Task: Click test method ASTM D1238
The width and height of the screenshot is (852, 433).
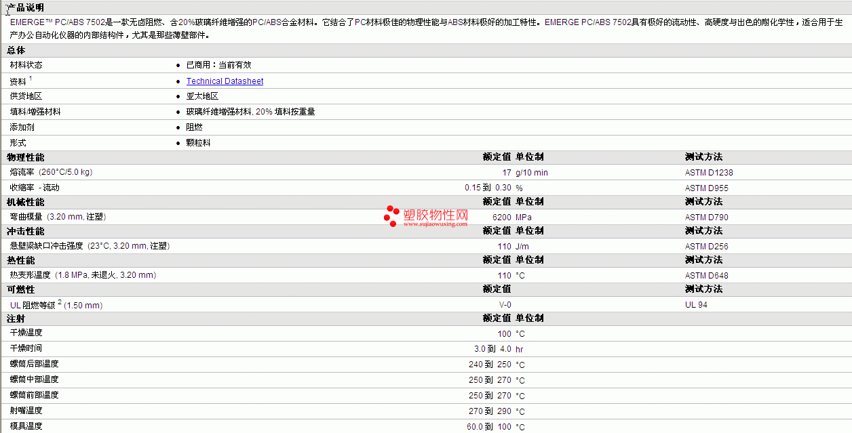Action: tap(709, 173)
